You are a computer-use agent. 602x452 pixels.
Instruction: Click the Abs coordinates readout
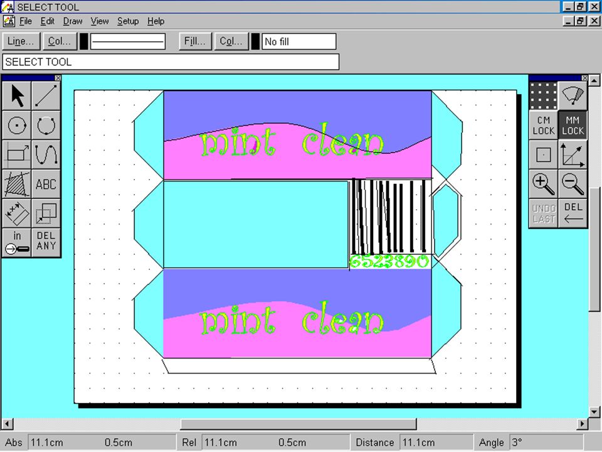point(102,443)
